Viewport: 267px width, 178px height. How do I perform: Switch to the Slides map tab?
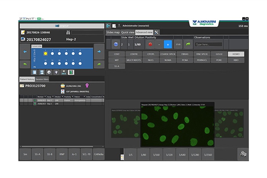click(x=113, y=32)
